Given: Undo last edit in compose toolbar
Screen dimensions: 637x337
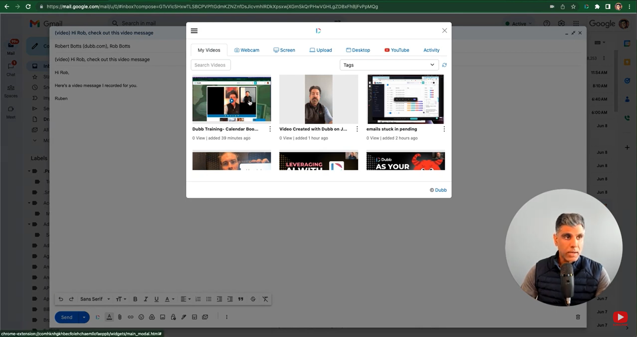Looking at the screenshot, I should click(x=61, y=299).
